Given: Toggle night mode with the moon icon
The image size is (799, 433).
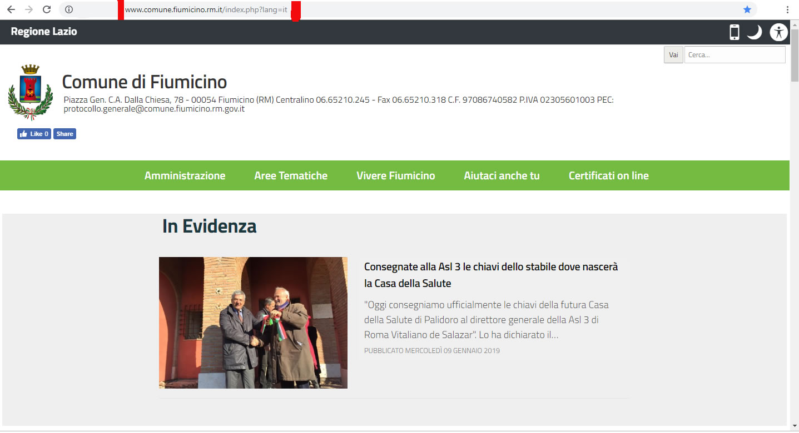Looking at the screenshot, I should click(x=755, y=32).
